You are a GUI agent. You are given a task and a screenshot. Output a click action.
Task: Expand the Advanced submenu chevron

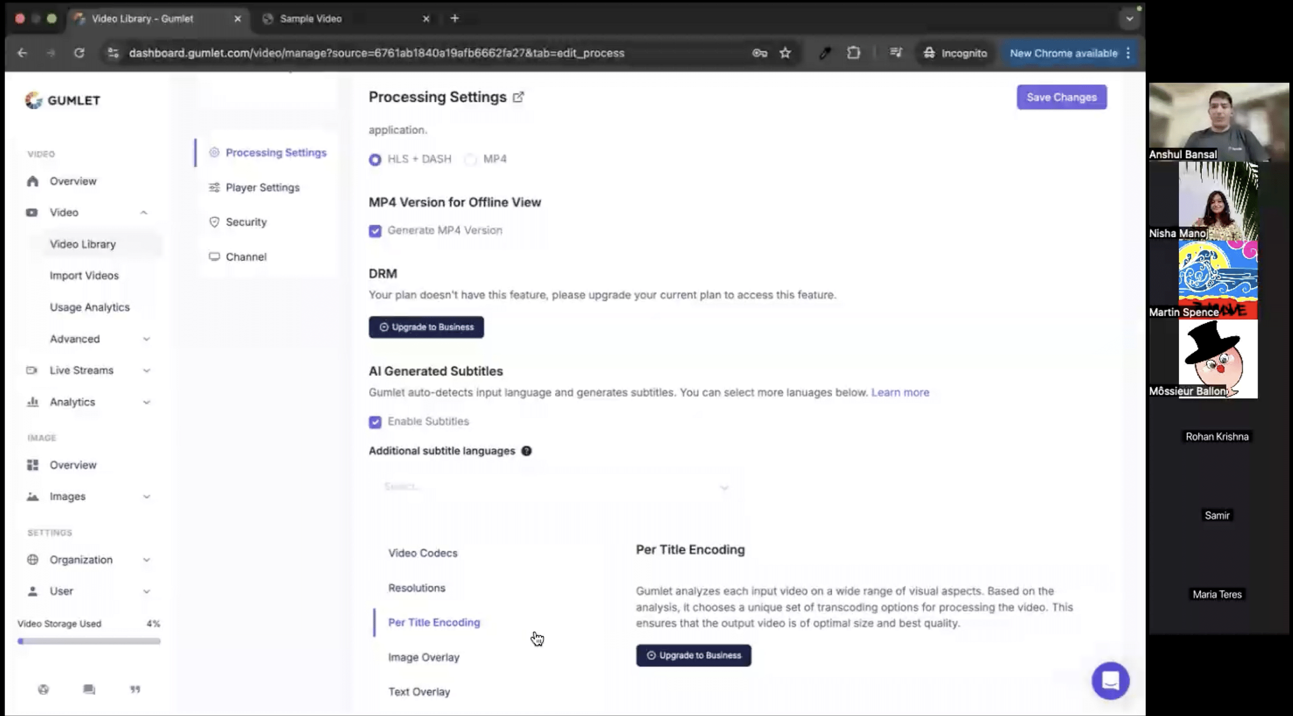pyautogui.click(x=146, y=339)
